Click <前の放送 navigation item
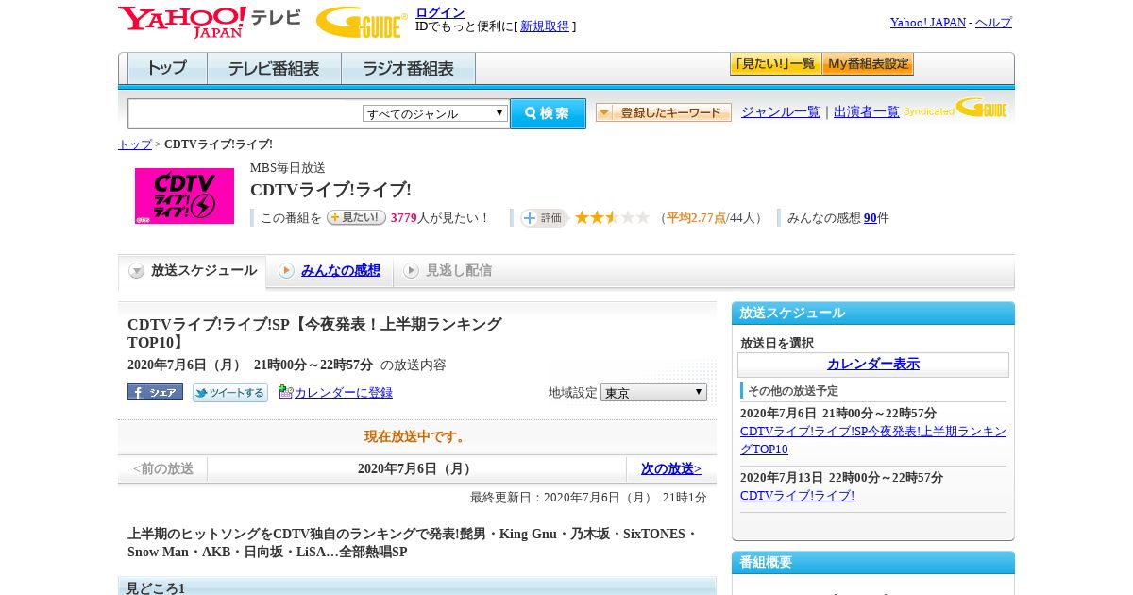The height and width of the screenshot is (595, 1133). tap(163, 468)
